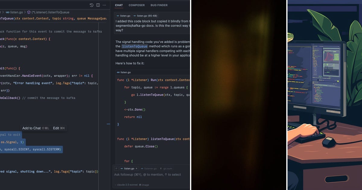Open the claude-3.5-sonnet model dropdown
This screenshot has height=190, width=362.
click(125, 185)
